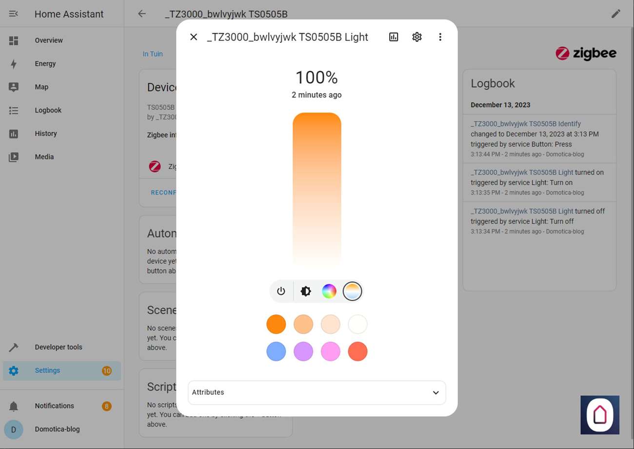
Task: Open Notifications in the sidebar
Action: 62,406
